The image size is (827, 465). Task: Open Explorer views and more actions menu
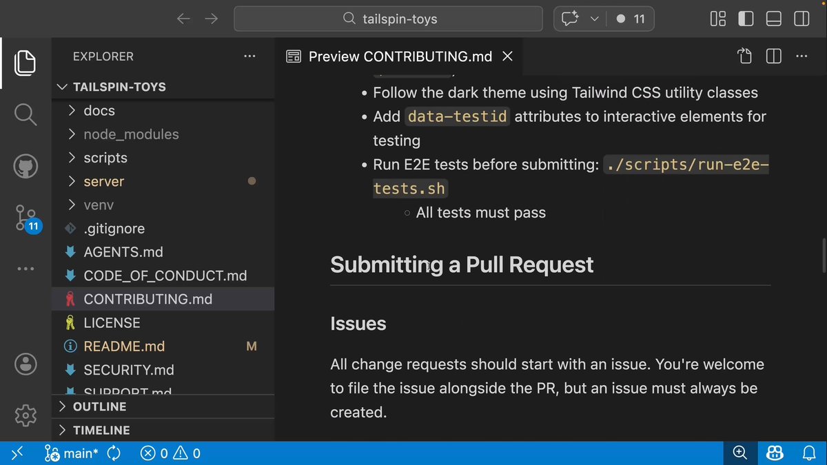coord(249,56)
